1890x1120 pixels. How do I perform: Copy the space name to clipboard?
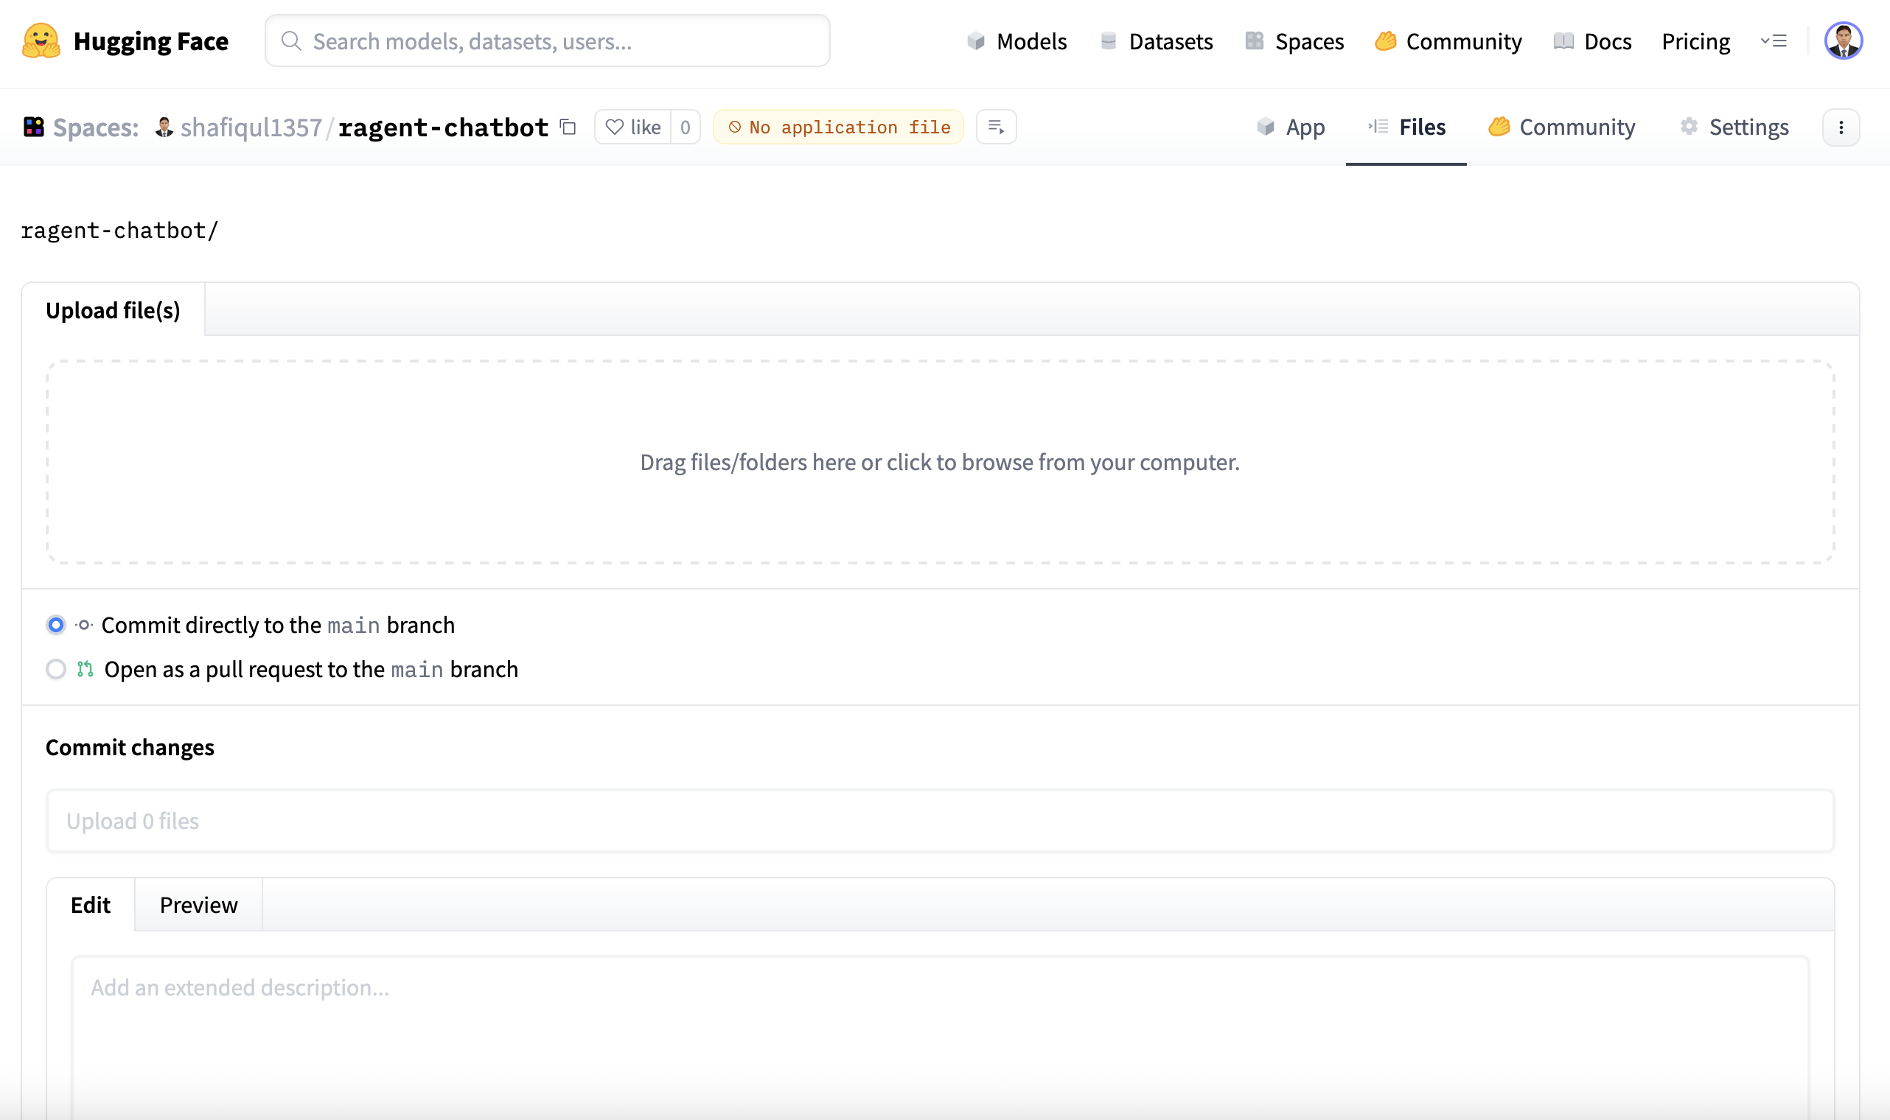(568, 127)
